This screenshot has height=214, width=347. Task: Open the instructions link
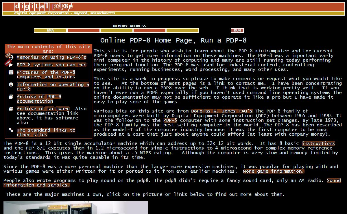point(318,143)
